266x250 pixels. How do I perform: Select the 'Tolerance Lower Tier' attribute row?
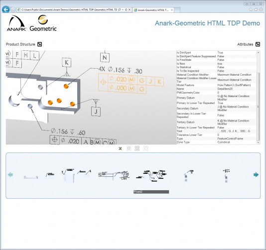pyautogui.click(x=216, y=135)
